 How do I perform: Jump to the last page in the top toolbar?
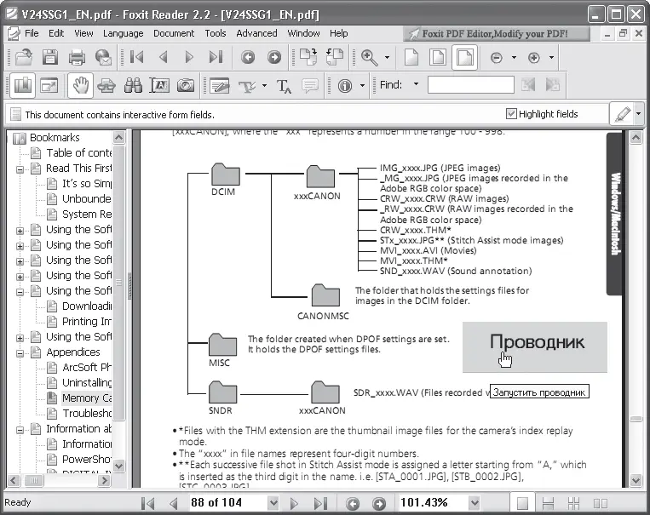pos(216,57)
